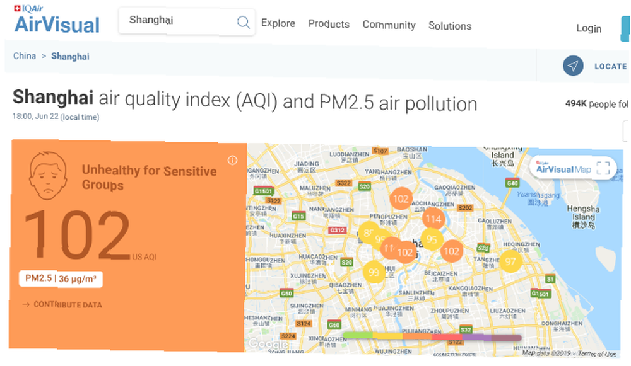Select the 114 AQI map marker
The width and height of the screenshot is (631, 366).
(433, 219)
